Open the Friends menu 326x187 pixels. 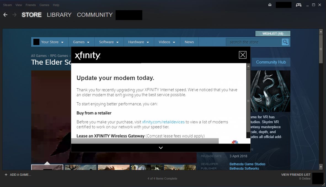pos(31,5)
